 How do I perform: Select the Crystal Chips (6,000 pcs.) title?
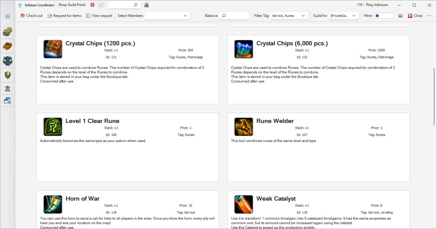[292, 44]
